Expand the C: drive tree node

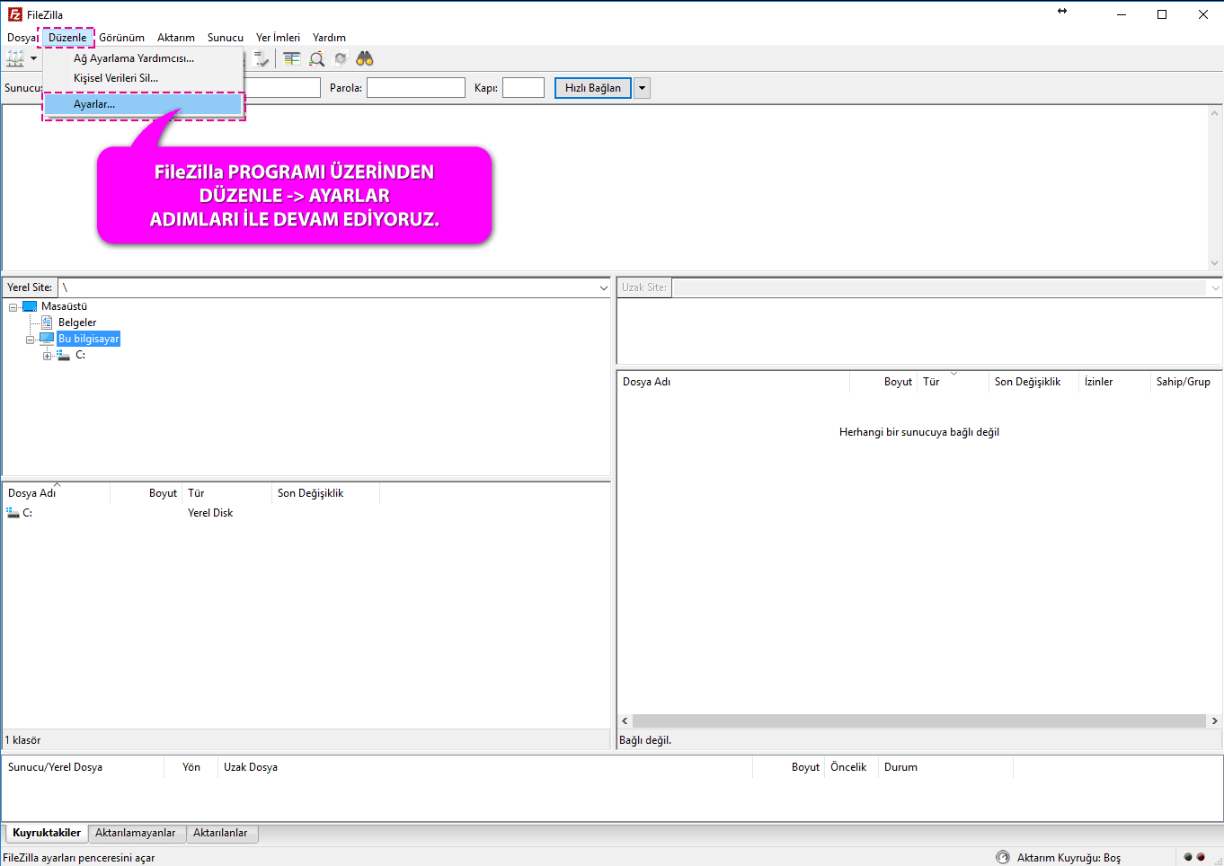[48, 356]
